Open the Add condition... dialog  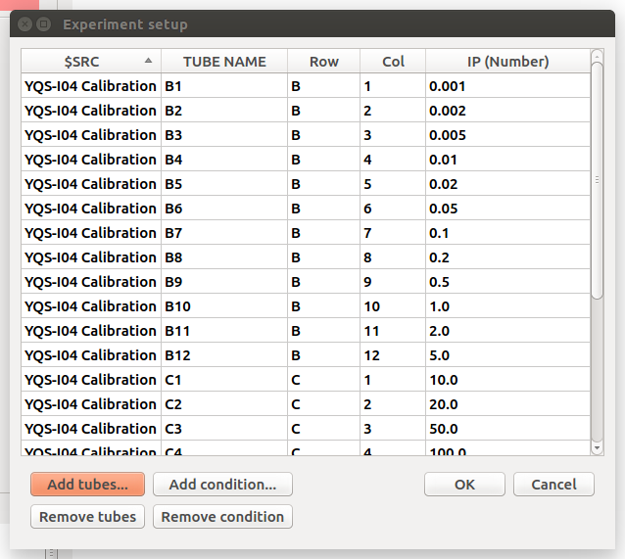click(x=222, y=484)
